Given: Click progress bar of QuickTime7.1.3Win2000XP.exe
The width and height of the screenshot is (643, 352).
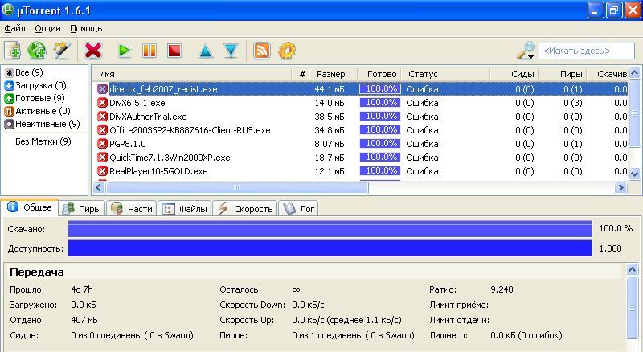Looking at the screenshot, I should coord(379,158).
